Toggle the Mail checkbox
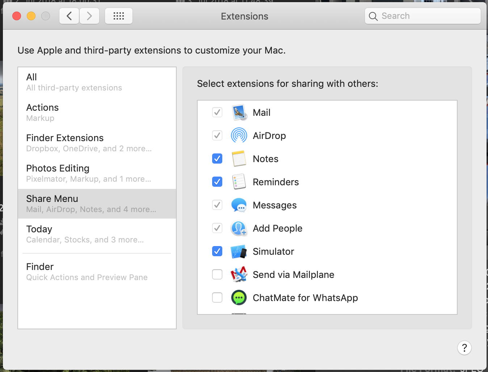 pyautogui.click(x=217, y=112)
